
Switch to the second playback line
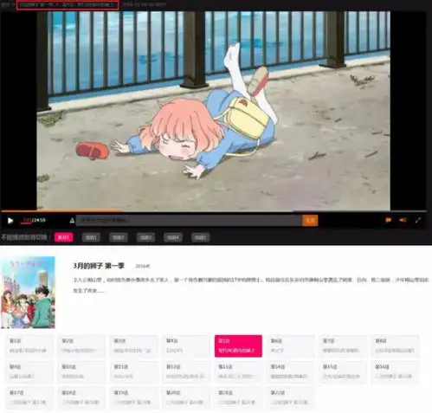pos(91,237)
